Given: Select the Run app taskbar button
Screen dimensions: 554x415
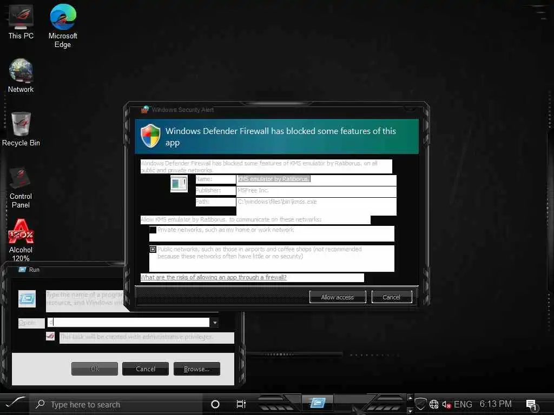Looking at the screenshot, I should [x=317, y=403].
